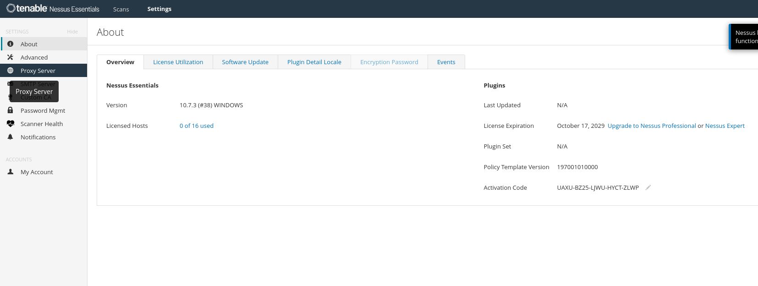
Task: Click the Licensed Hosts label
Action: click(127, 126)
